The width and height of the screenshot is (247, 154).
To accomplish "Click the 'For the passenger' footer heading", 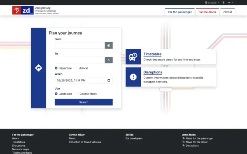I will [23, 135].
